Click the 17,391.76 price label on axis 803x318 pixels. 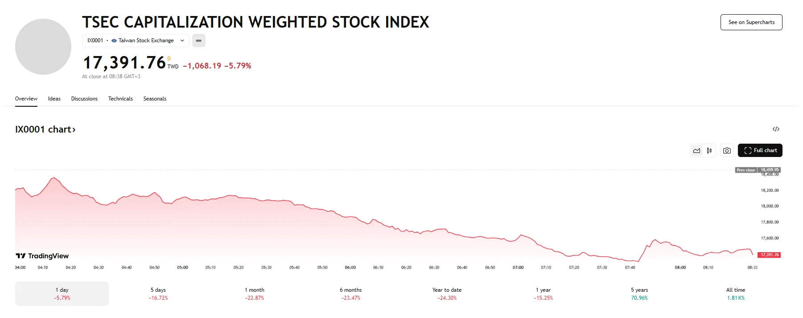point(770,255)
